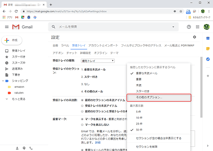The width and height of the screenshot is (213, 151).
Task: Select 最初のセクションと受信トレイ radio option
Action: click(82, 111)
